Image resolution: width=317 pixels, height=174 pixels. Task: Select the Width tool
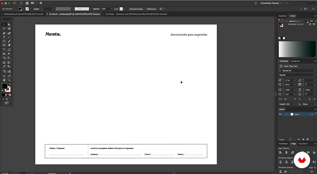tap(4, 54)
